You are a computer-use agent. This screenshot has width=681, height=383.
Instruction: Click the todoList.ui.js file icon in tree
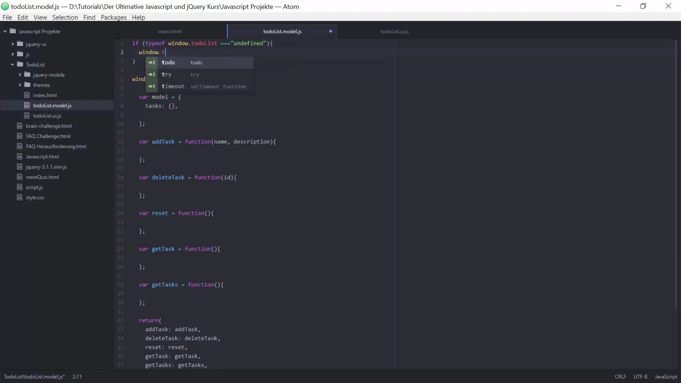click(27, 116)
